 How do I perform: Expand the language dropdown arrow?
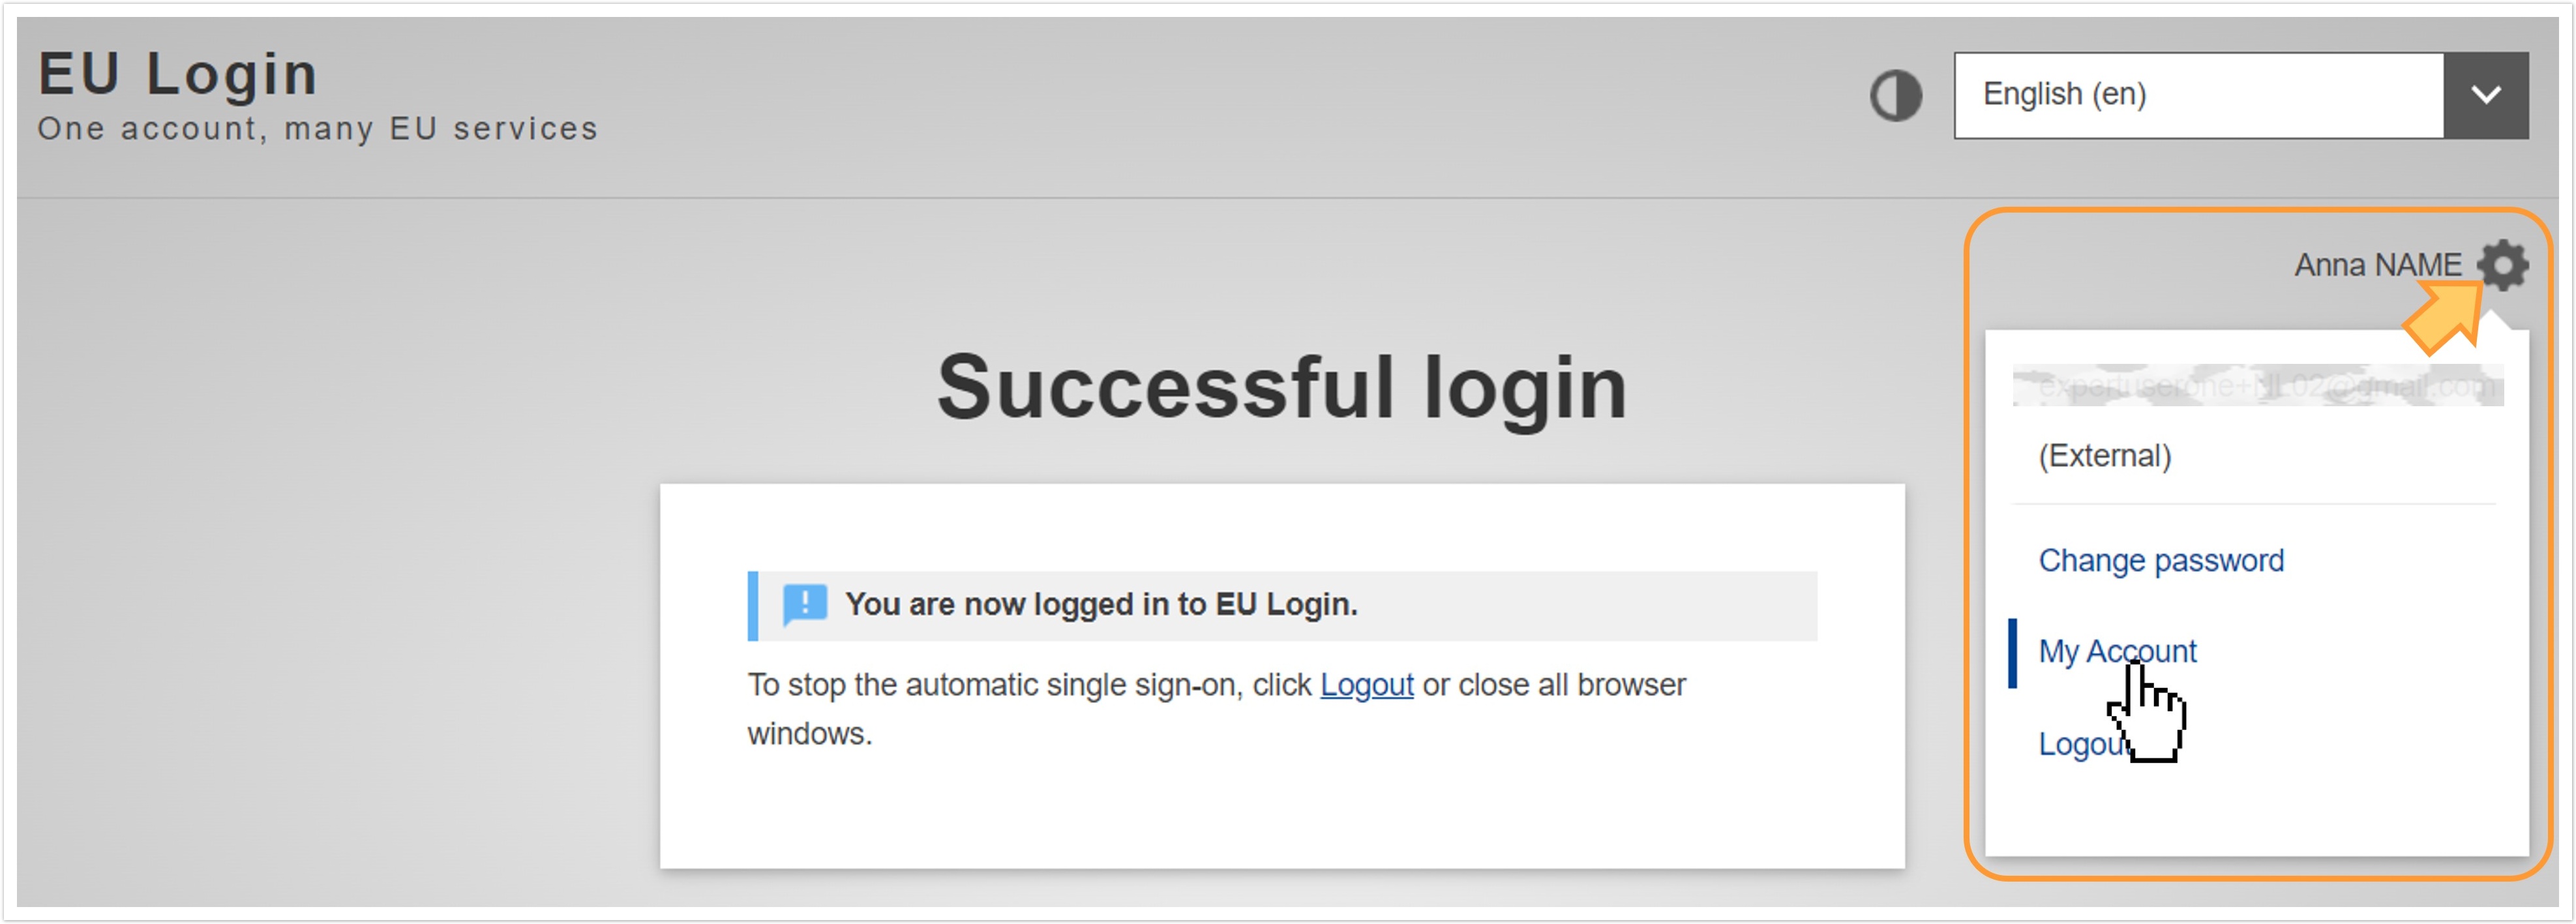[x=2485, y=95]
